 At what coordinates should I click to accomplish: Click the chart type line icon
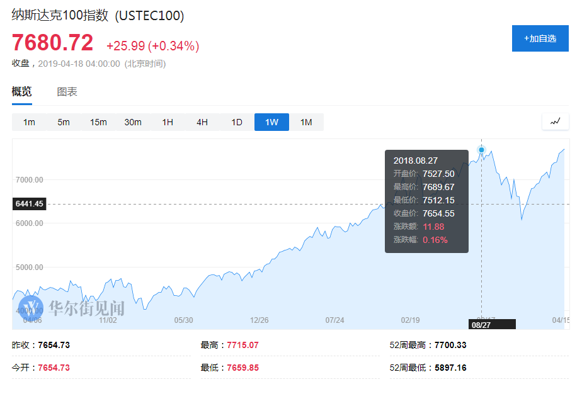pyautogui.click(x=555, y=121)
